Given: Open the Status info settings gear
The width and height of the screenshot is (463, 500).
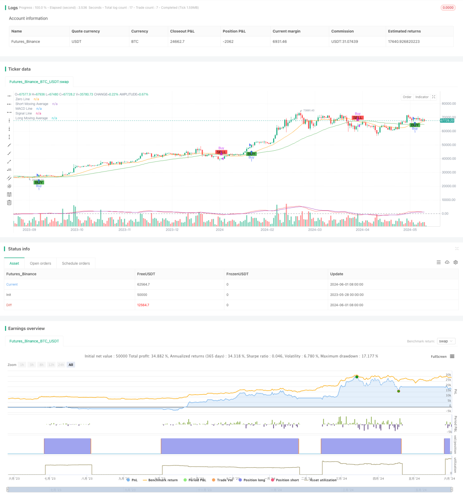Looking at the screenshot, I should coord(456,262).
